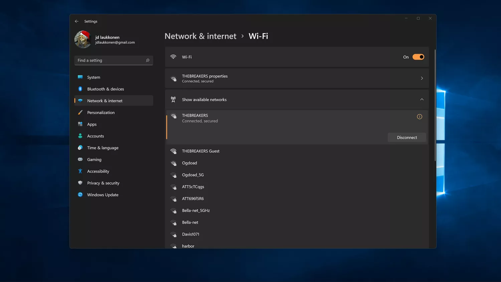Image resolution: width=501 pixels, height=282 pixels.
Task: Open the Apps settings page
Action: click(114, 124)
